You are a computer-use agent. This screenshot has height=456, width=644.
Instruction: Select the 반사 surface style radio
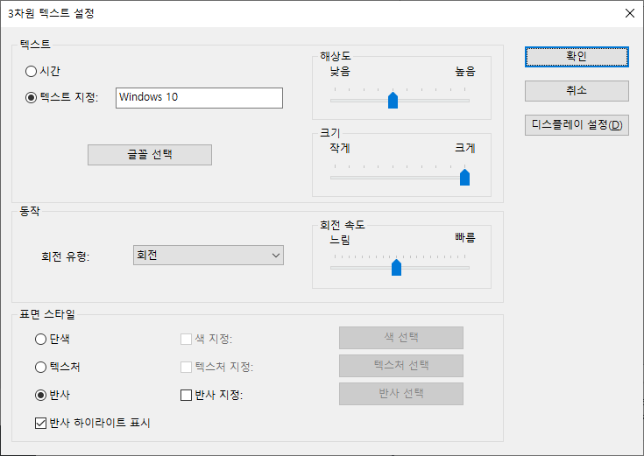(40, 395)
